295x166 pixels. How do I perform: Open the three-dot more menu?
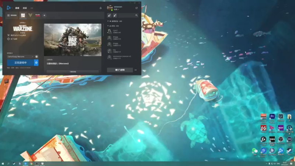coord(32,8)
